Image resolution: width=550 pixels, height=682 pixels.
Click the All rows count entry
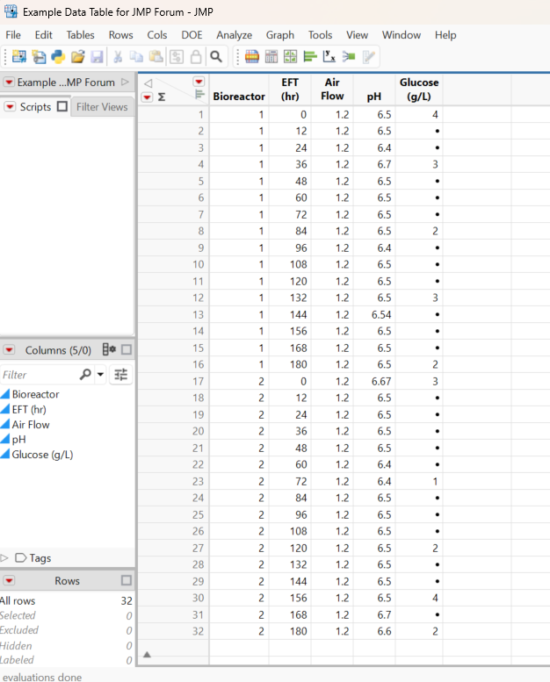66,600
